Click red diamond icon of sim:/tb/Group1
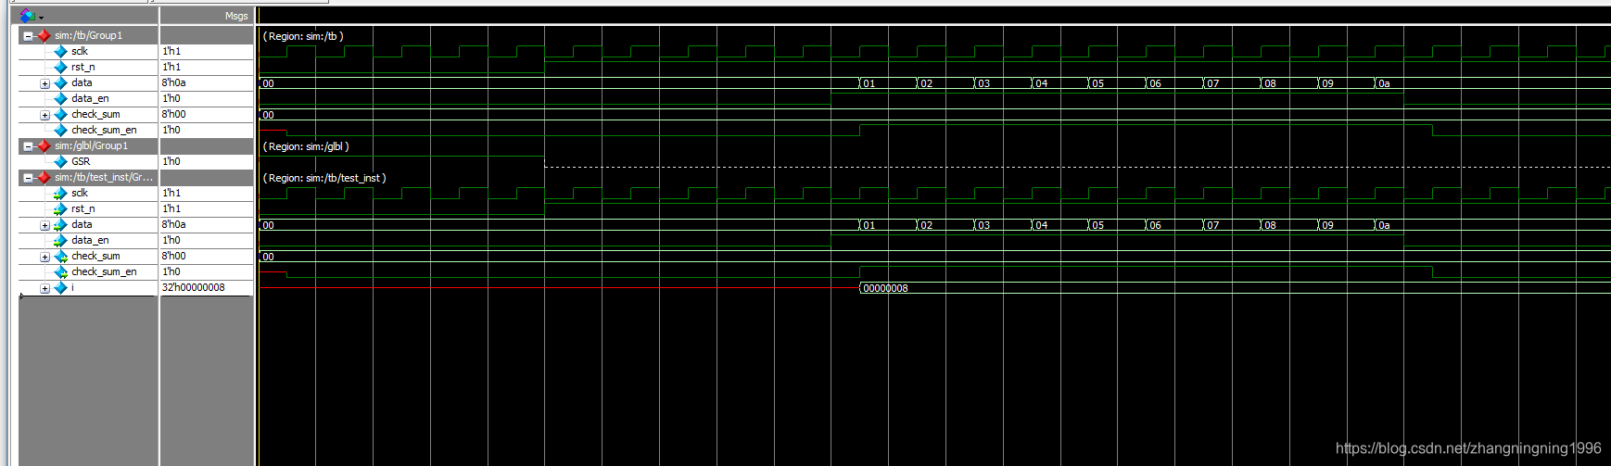The height and width of the screenshot is (466, 1611). (x=44, y=36)
